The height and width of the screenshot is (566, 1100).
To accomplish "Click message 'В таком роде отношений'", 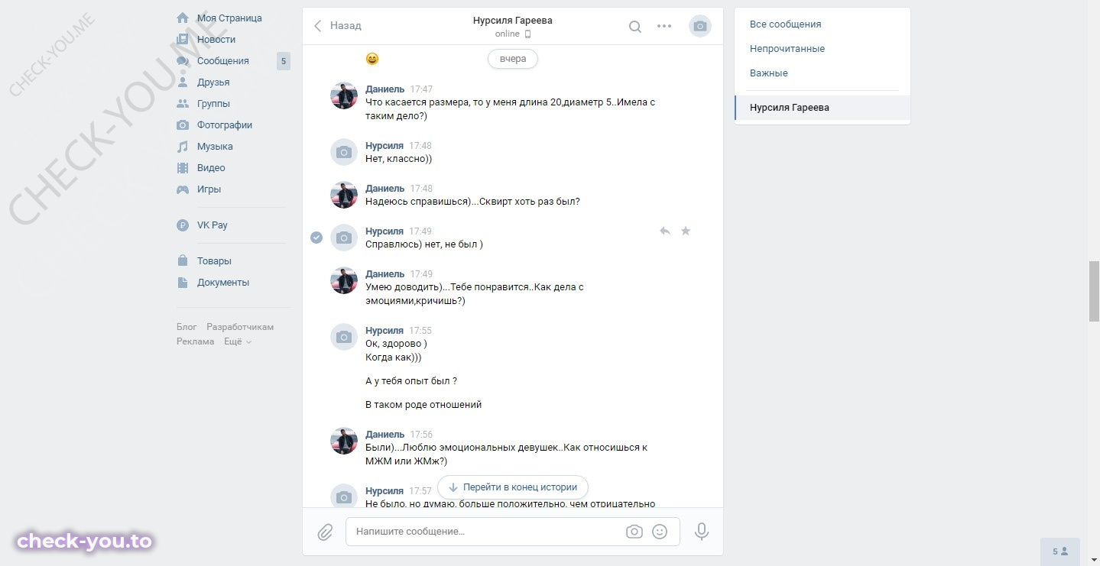I will click(423, 405).
